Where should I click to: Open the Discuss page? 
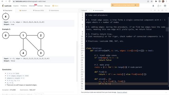(48, 6)
